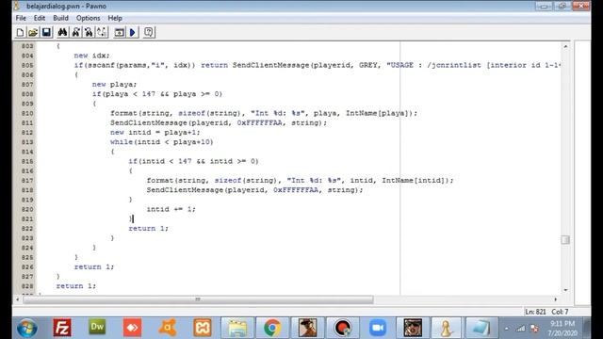Open Find with the first binoculars icon
This screenshot has width=603, height=339.
pyautogui.click(x=62, y=32)
